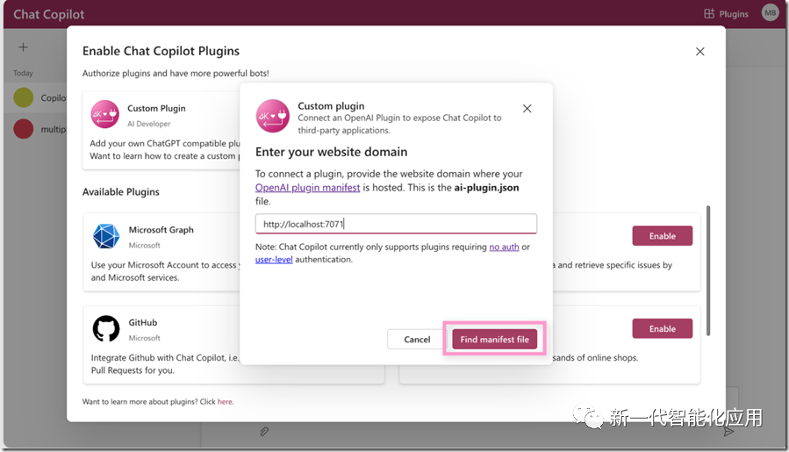
Task: Click the 'AI Developer' subtitle text
Action: (149, 124)
